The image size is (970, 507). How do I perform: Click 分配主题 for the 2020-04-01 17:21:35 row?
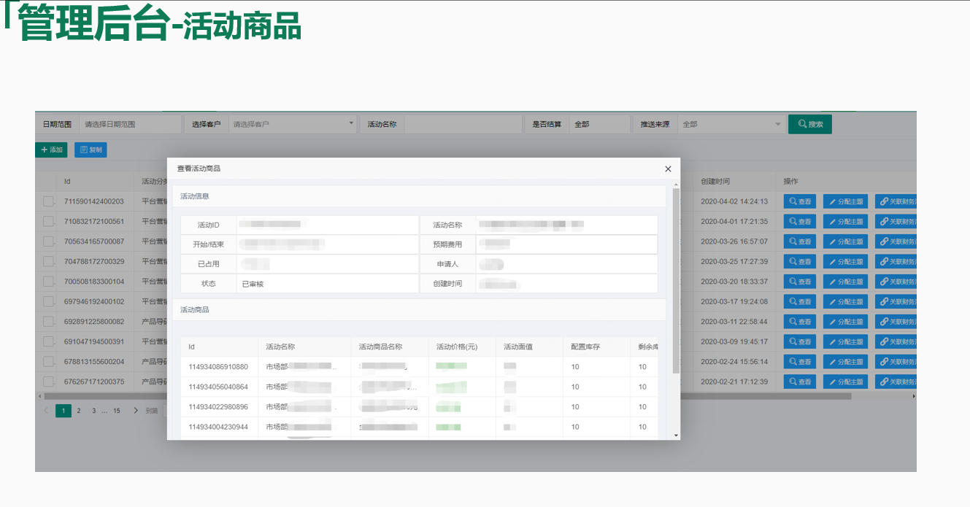(x=845, y=222)
